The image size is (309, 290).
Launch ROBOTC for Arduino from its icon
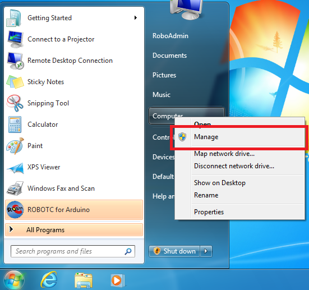[x=15, y=210]
